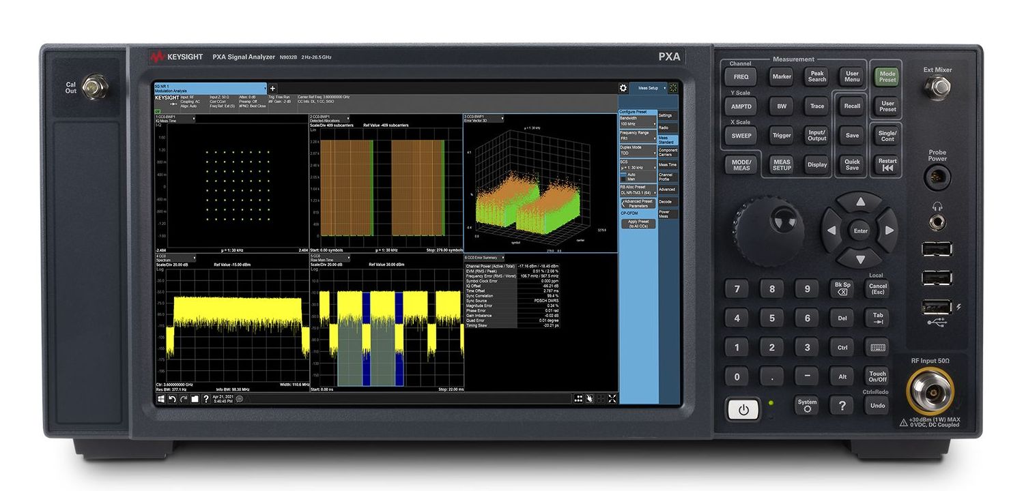1024x491 pixels.
Task: Push the question mark Help hardkey
Action: (842, 405)
